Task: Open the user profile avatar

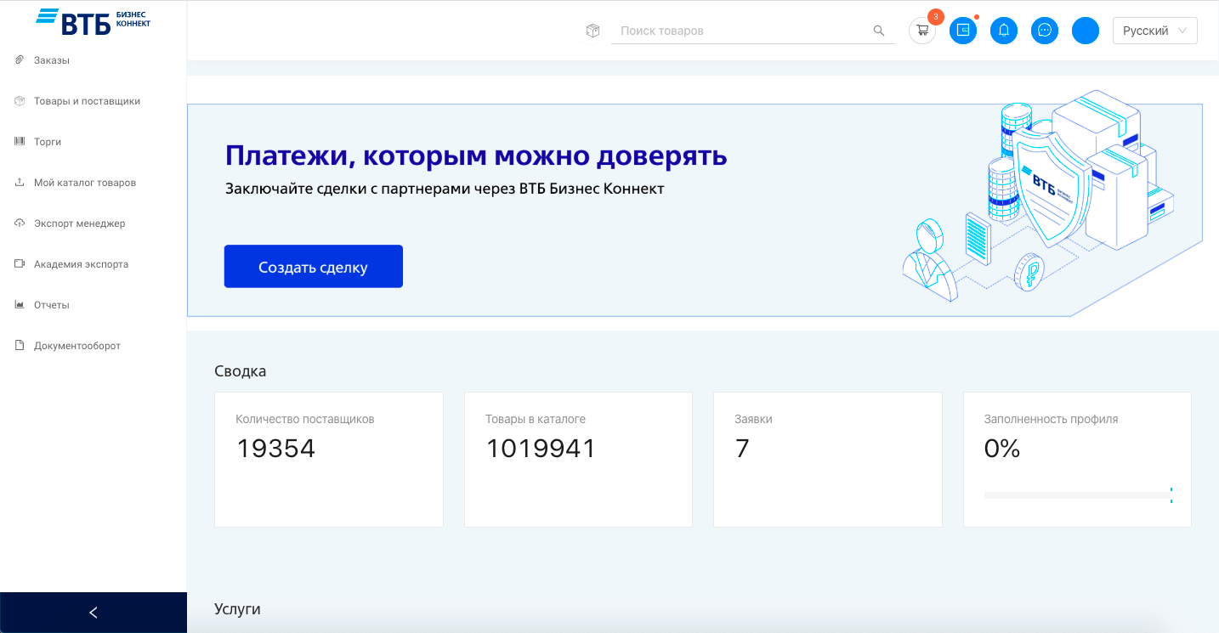Action: (x=1086, y=31)
